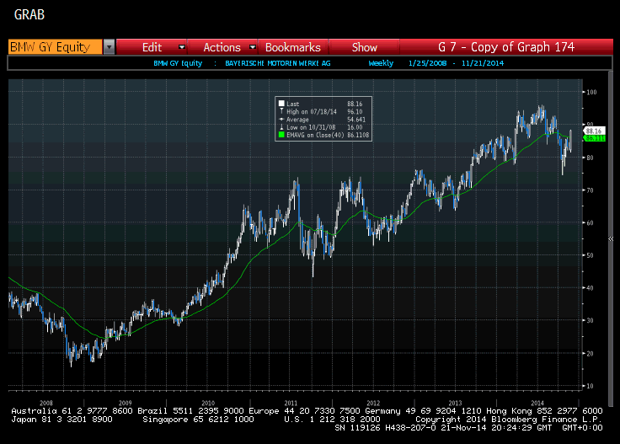The image size is (620, 444).
Task: Expand the Actions dropdown arrow
Action: (x=250, y=47)
